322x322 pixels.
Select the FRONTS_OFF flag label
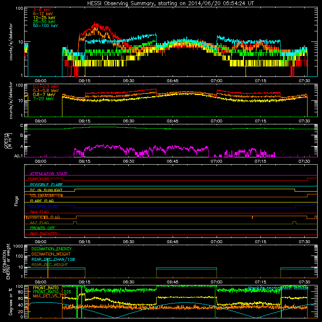(x=43, y=228)
